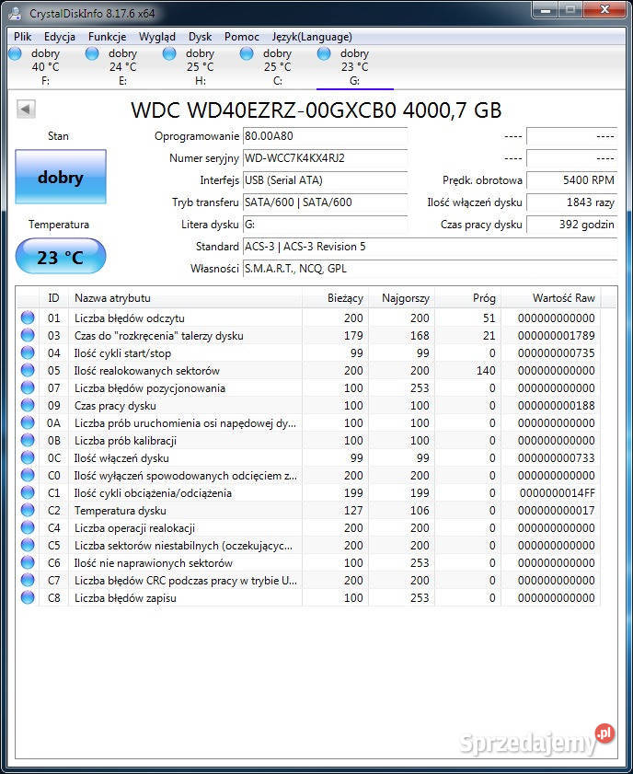Click raw value 0000000014FF

tap(557, 492)
